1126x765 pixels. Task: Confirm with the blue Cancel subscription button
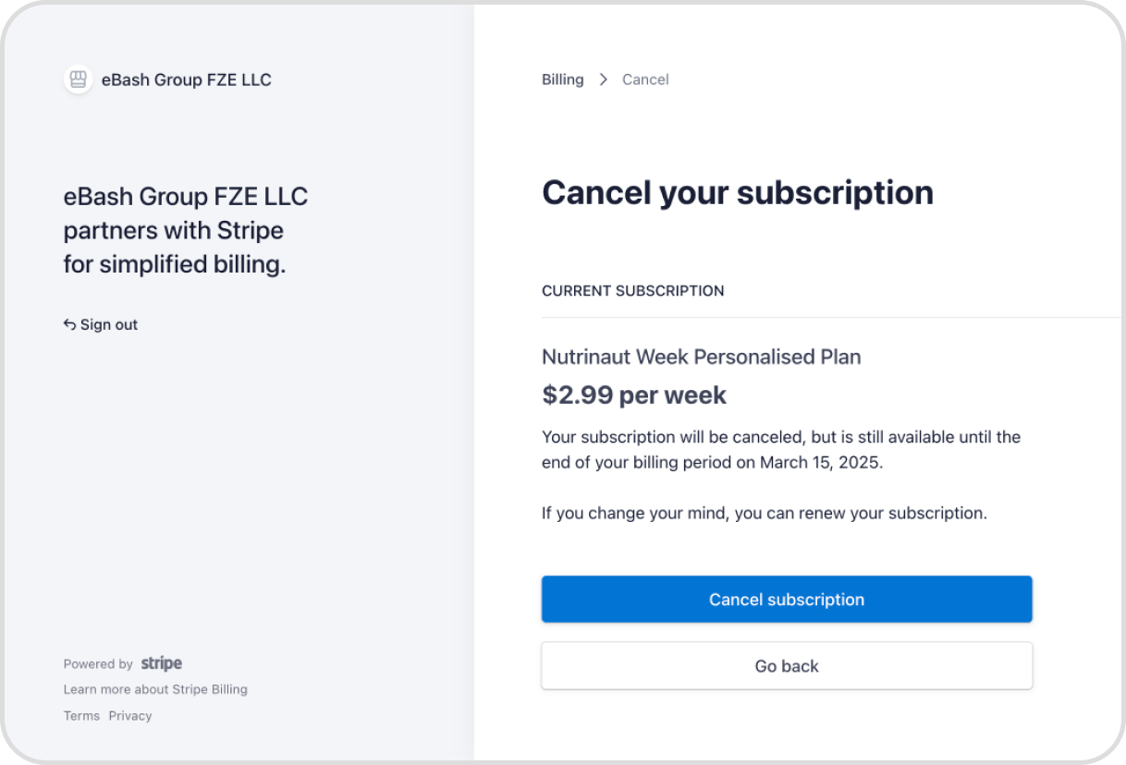pos(787,600)
